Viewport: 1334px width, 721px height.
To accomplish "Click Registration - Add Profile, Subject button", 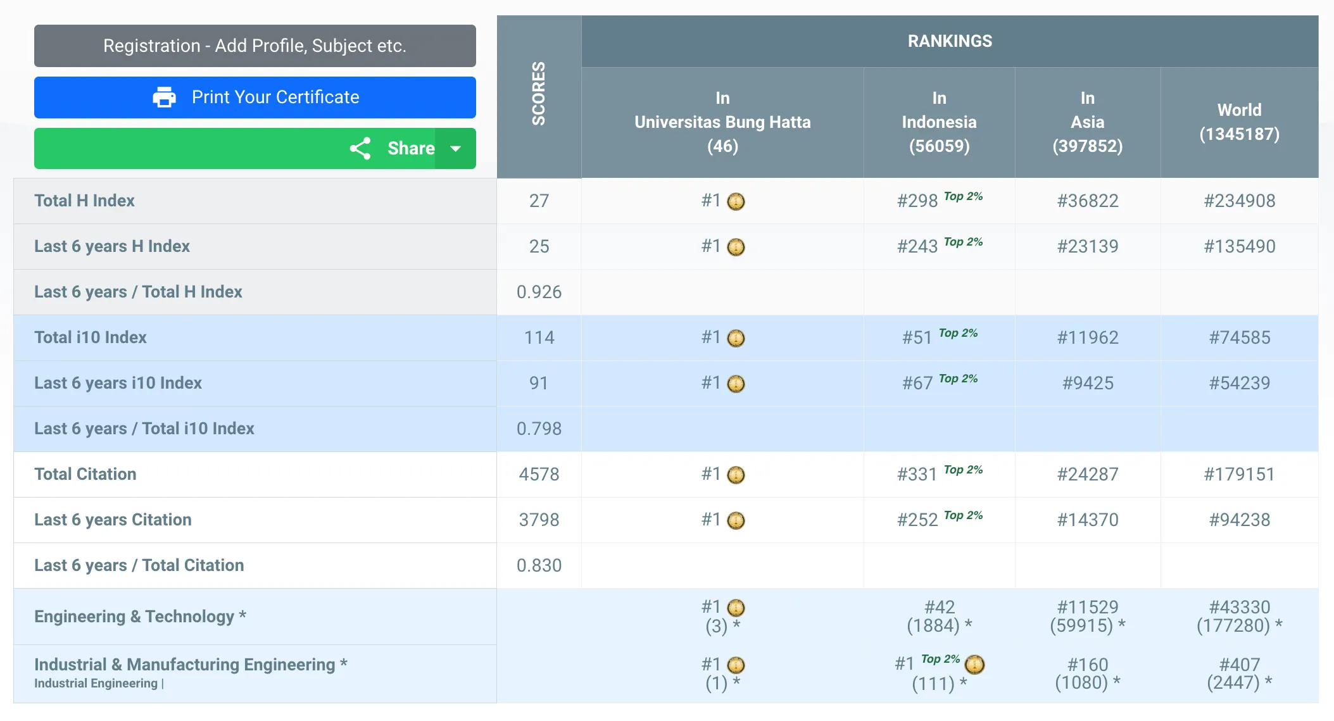I will (255, 46).
